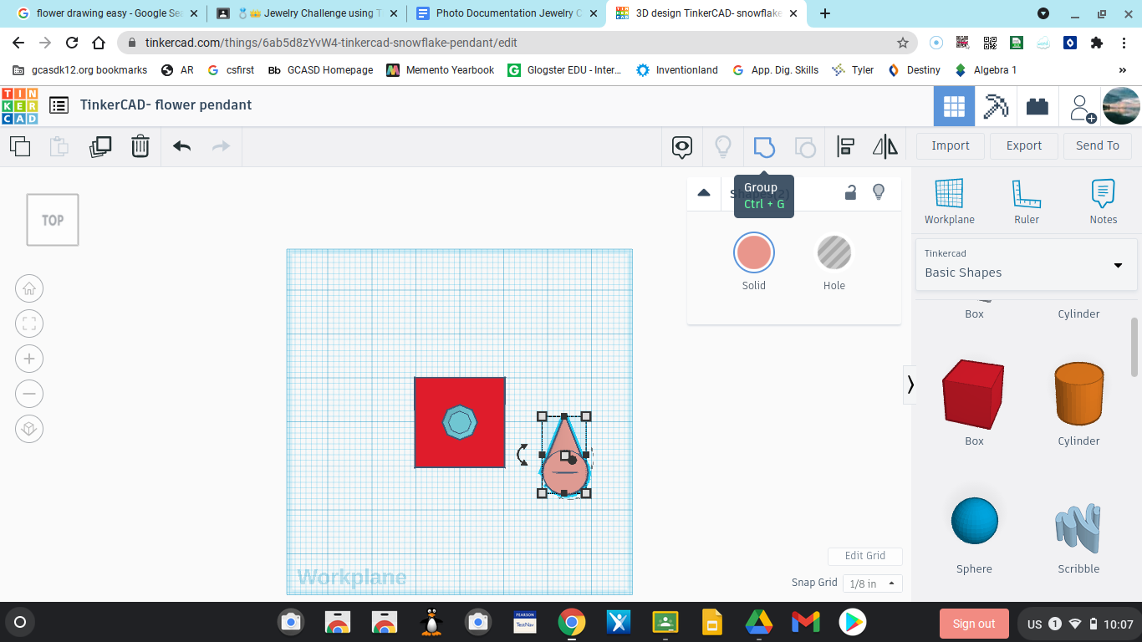Switch to Blocks pickaxe mode

pos(996,106)
